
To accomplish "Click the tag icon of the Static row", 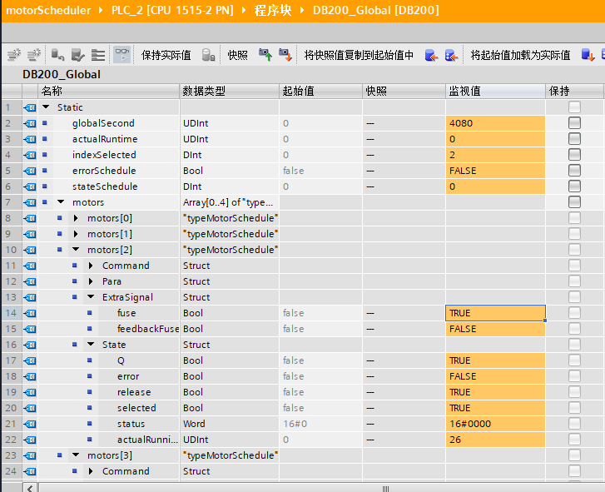I will tap(30, 107).
